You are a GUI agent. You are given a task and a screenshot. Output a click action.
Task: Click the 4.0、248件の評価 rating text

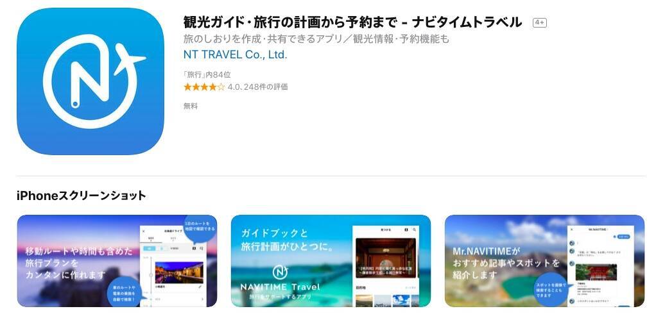click(258, 87)
